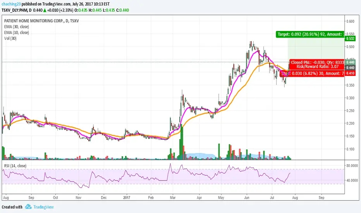Select the EMA (30, close) indicator label
361x213 pixels.
coord(17,27)
